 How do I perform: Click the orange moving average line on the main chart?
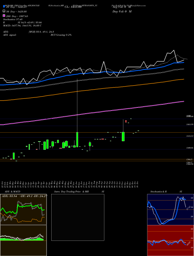pyautogui.click(x=92, y=90)
